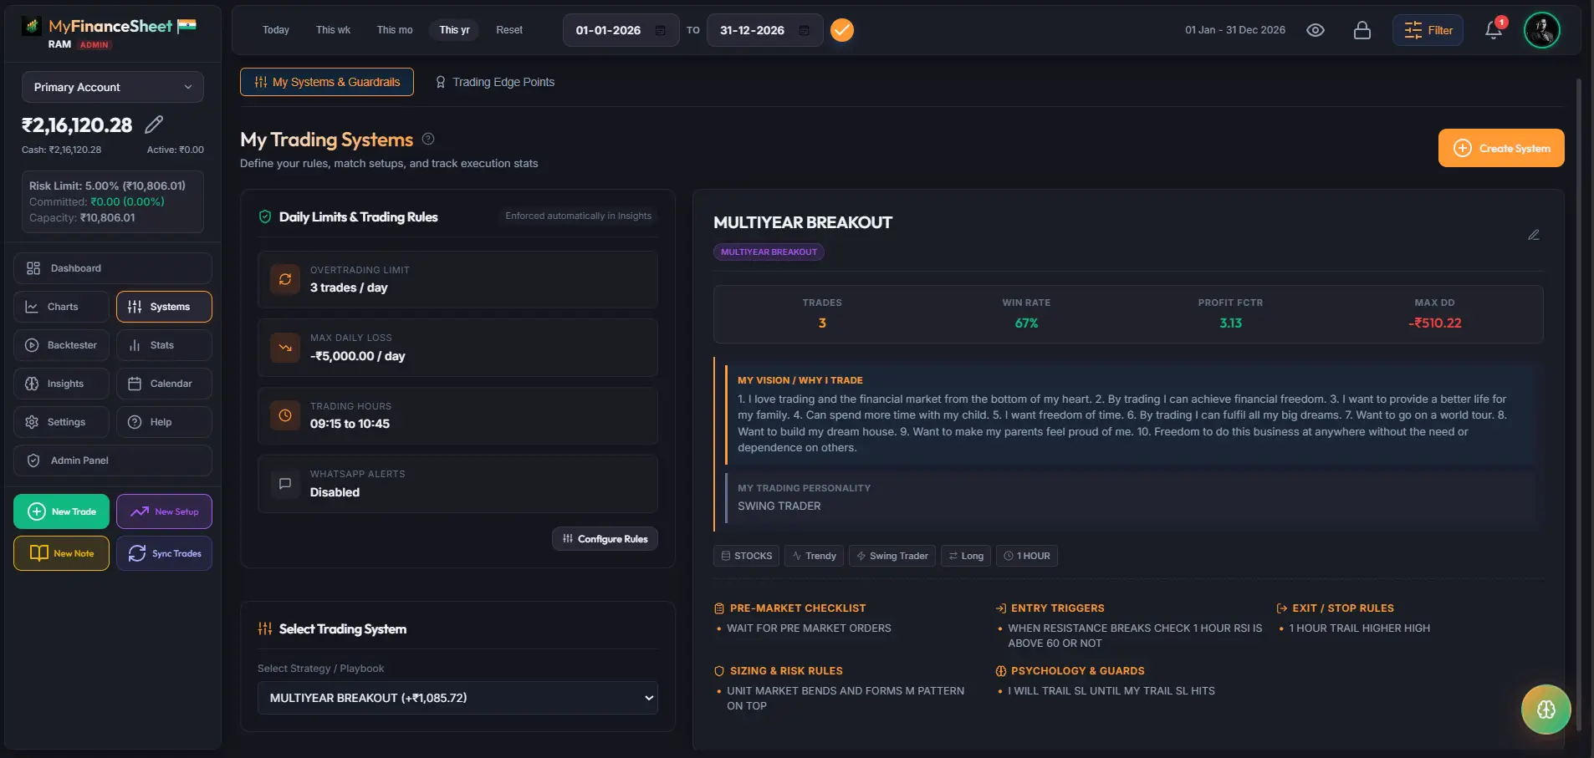Click the 1 HOUR tag chip
The width and height of the screenshot is (1594, 758).
point(1027,556)
